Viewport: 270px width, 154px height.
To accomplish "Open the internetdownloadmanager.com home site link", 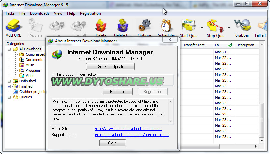I will (128, 129).
